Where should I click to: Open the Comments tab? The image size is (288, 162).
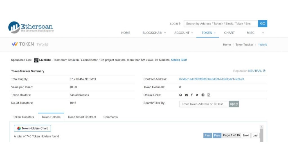click(110, 117)
